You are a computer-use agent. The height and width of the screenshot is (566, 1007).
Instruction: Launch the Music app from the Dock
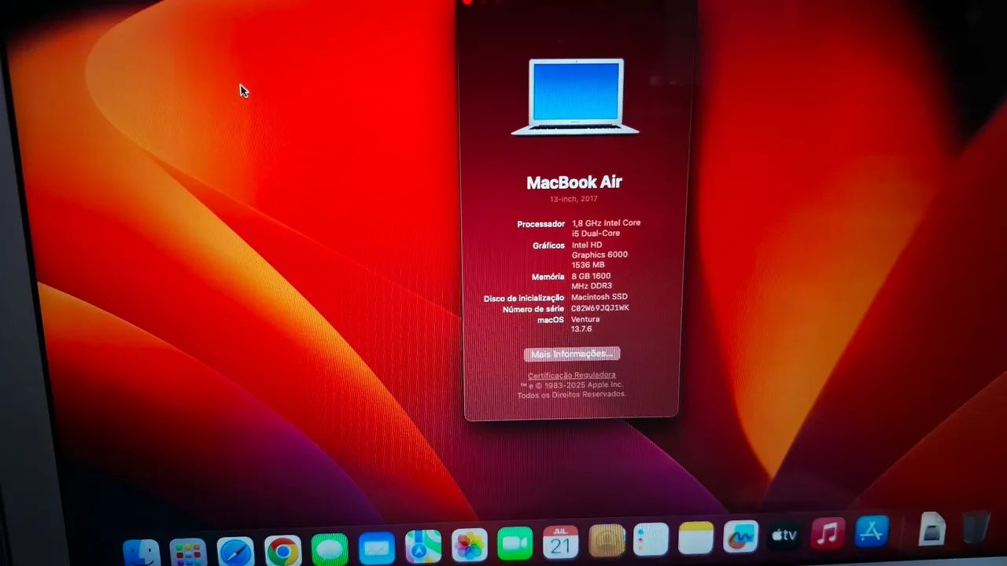tap(828, 534)
